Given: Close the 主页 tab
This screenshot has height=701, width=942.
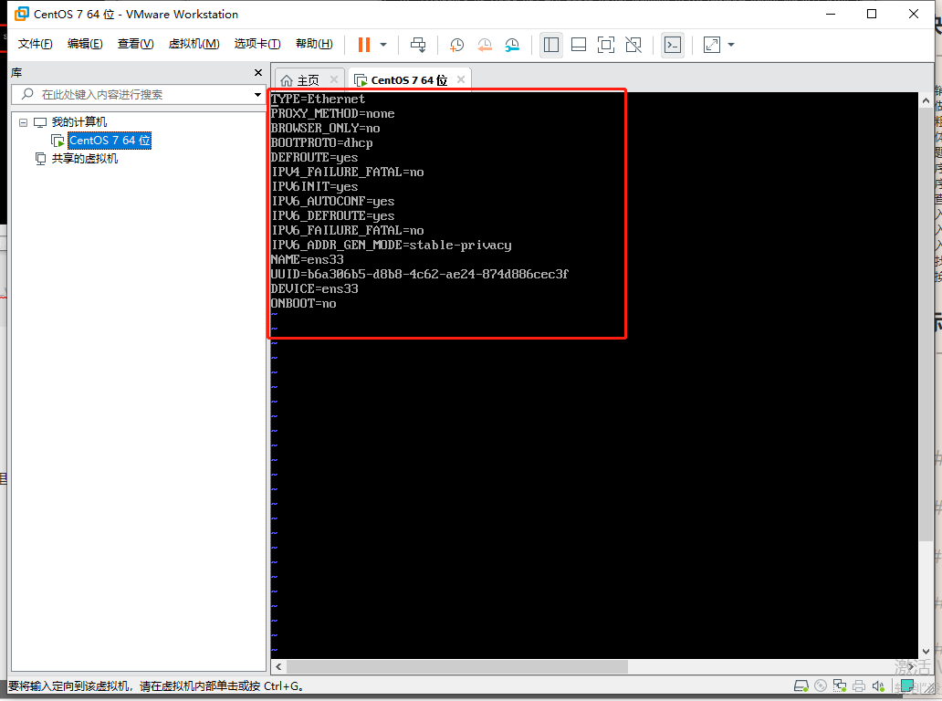Looking at the screenshot, I should (334, 79).
